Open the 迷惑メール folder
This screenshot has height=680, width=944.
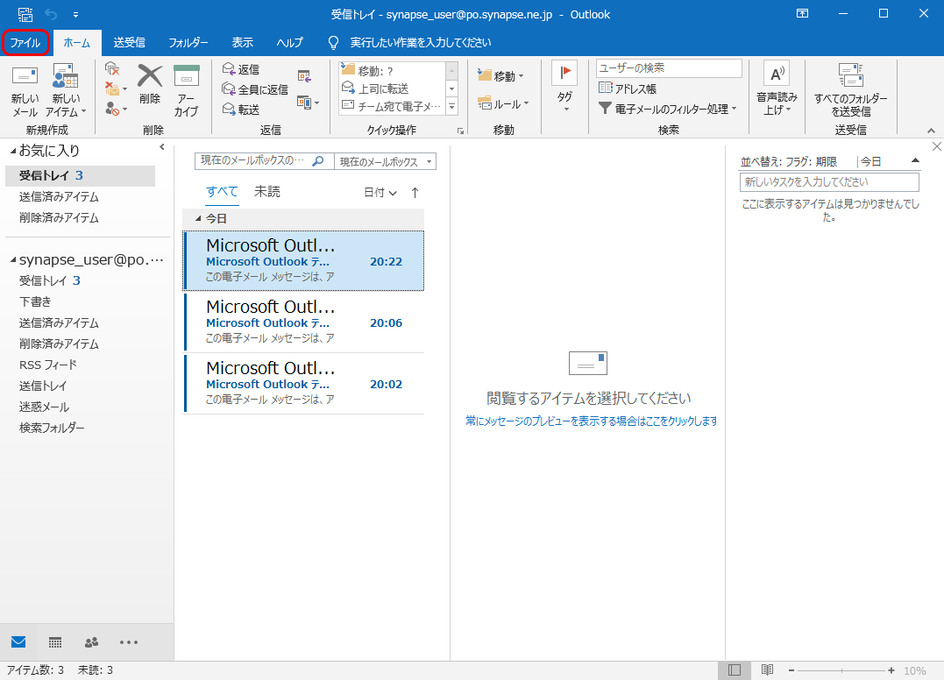pos(44,407)
